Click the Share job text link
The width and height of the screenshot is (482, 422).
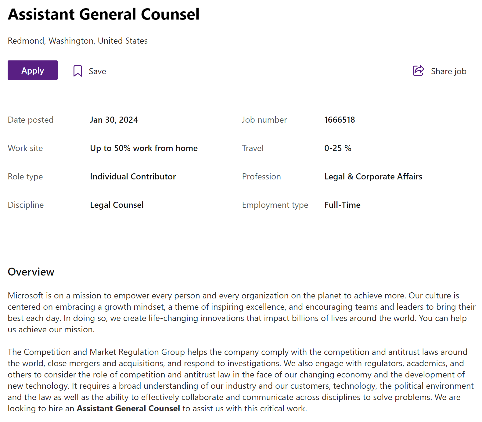(x=448, y=71)
